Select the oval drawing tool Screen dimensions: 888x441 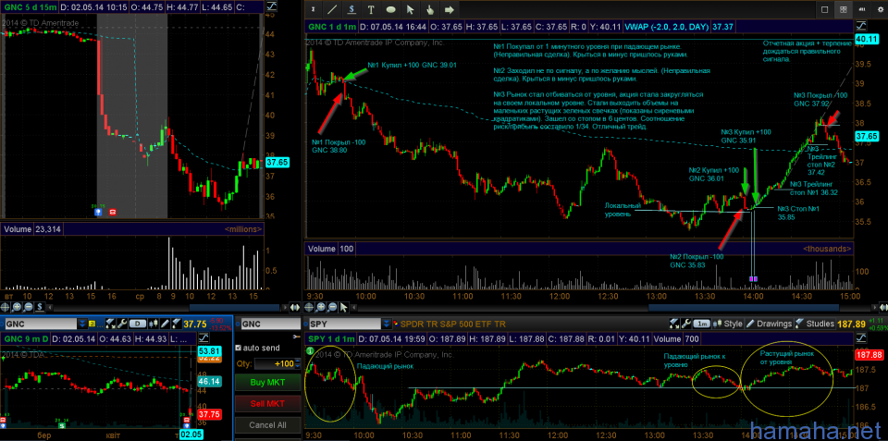390,9
